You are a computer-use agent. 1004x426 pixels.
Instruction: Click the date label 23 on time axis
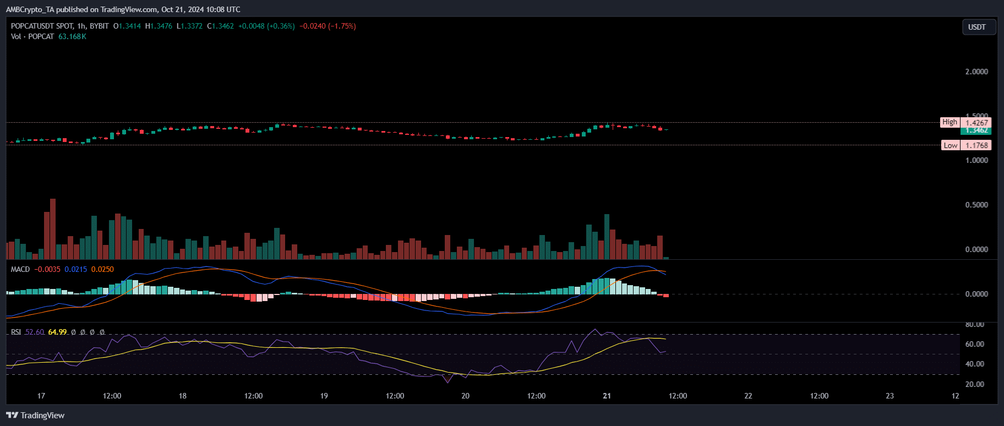click(890, 396)
